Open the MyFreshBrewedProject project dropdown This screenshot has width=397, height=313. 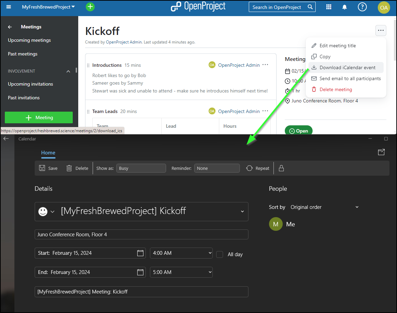coord(48,7)
